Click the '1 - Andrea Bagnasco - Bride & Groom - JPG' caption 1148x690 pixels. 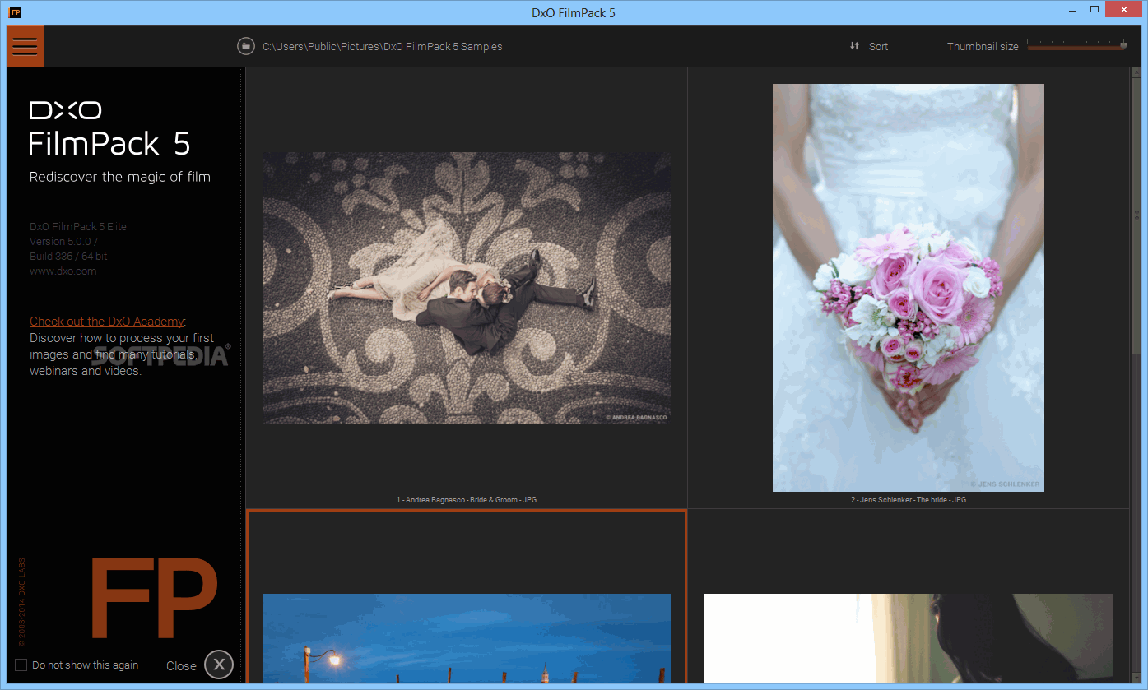pyautogui.click(x=467, y=500)
